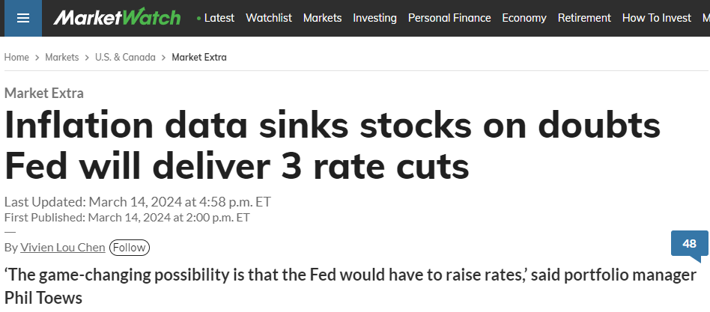Viewport: 710px width, 312px height.
Task: Click the U.S. & Canada breadcrumb
Action: [125, 58]
